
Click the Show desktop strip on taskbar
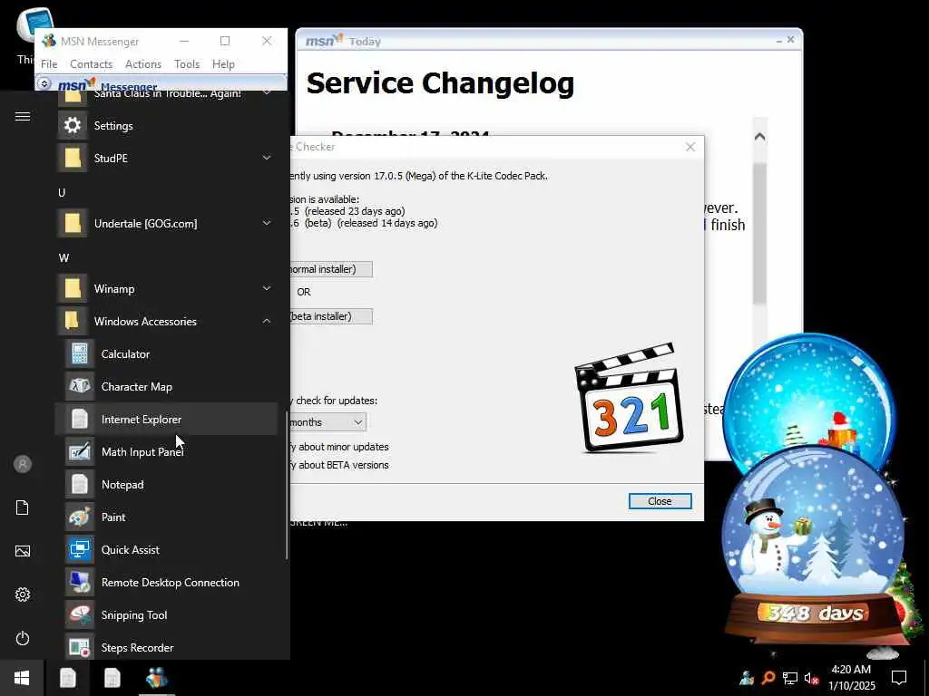click(926, 678)
